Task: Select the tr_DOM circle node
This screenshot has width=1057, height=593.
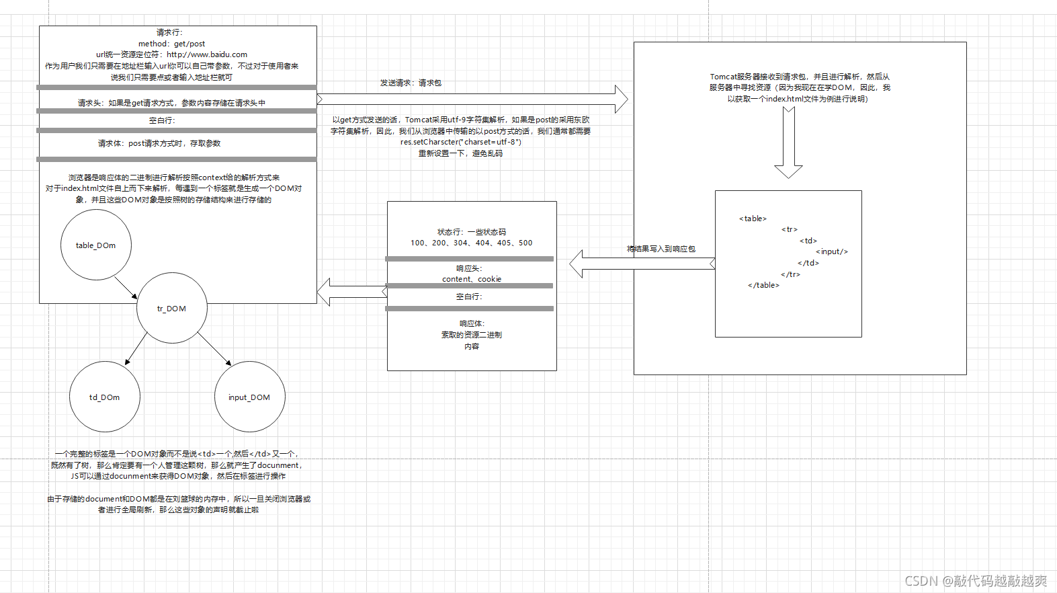Action: tap(172, 308)
